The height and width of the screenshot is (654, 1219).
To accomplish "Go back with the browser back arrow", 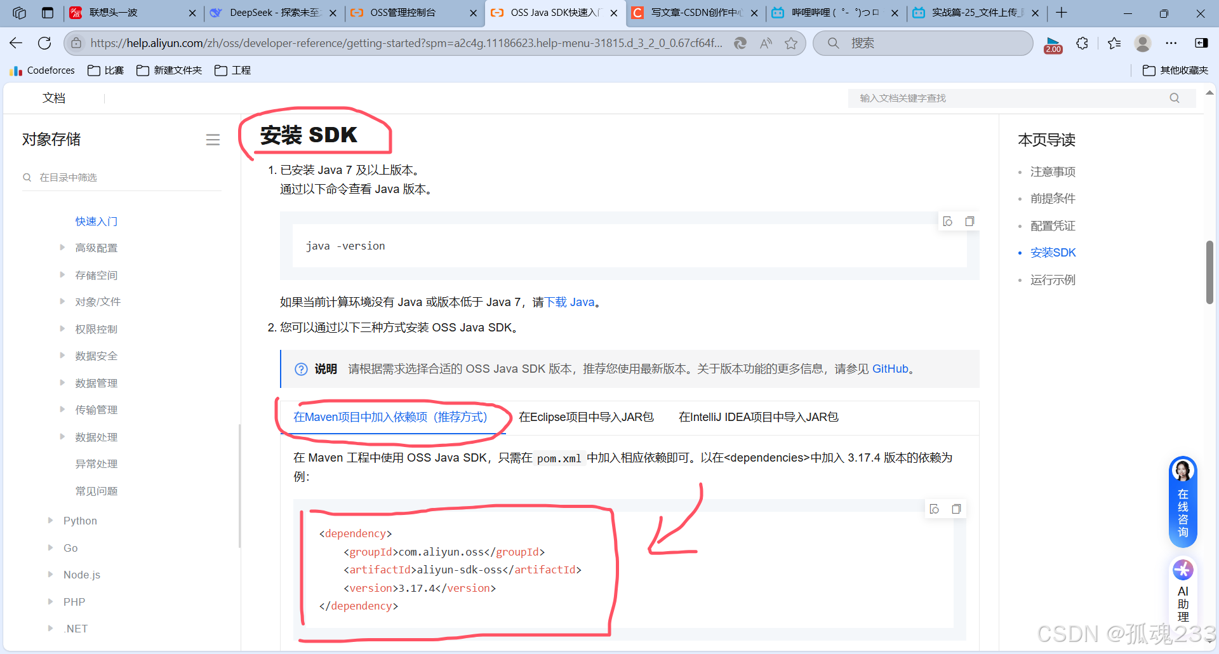I will point(16,43).
